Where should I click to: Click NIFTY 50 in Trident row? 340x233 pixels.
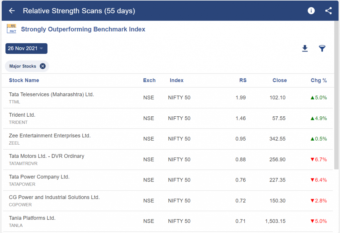(179, 118)
